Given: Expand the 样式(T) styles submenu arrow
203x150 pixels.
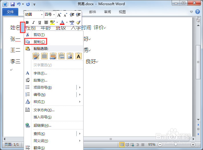Looking at the screenshot, I should pyautogui.click(x=80, y=102).
